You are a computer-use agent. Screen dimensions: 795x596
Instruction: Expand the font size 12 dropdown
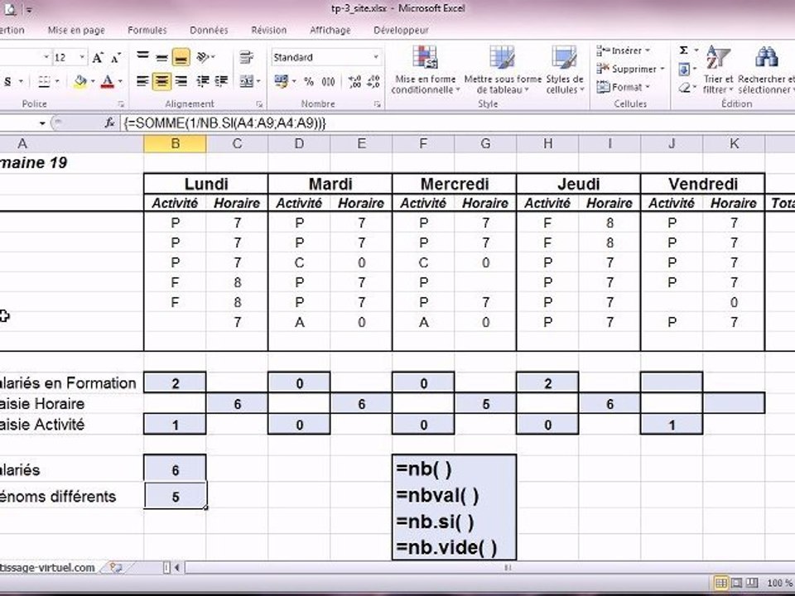82,57
